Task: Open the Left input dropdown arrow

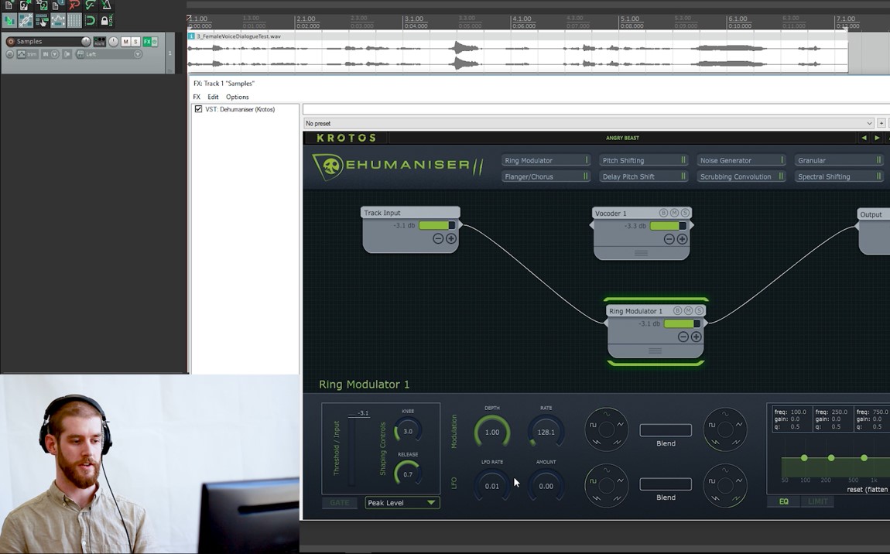Action: coord(138,54)
